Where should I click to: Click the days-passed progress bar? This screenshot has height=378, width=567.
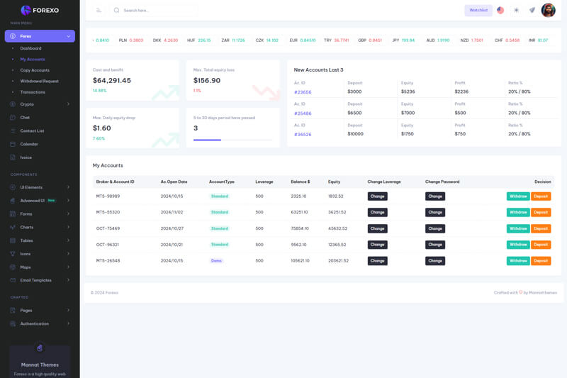tap(232, 140)
